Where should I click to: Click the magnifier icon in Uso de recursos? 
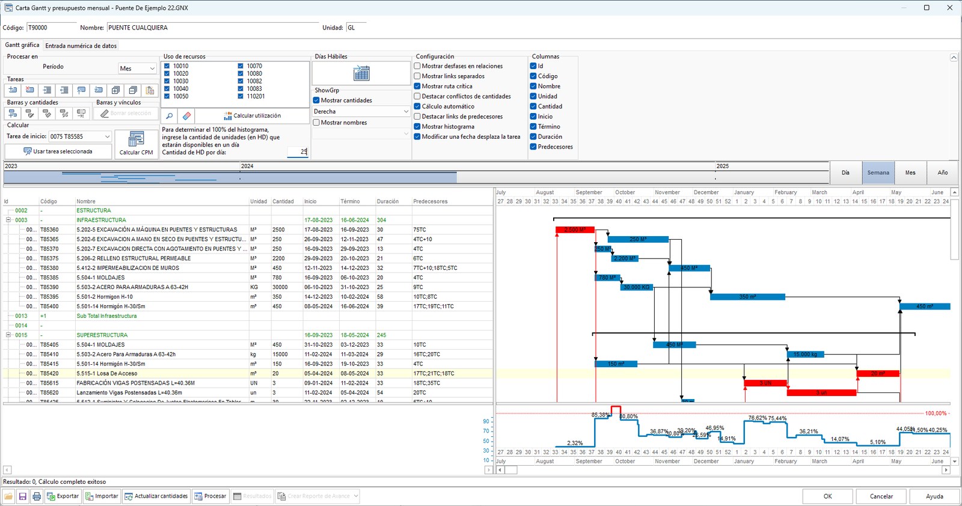click(x=170, y=116)
